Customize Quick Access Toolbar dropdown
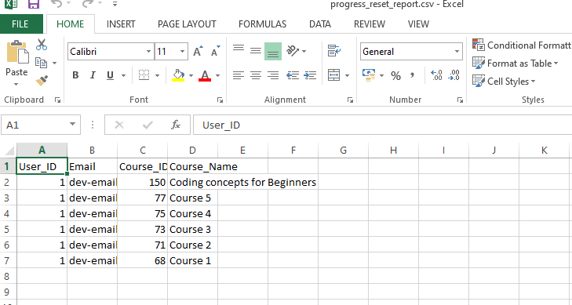 (x=115, y=5)
